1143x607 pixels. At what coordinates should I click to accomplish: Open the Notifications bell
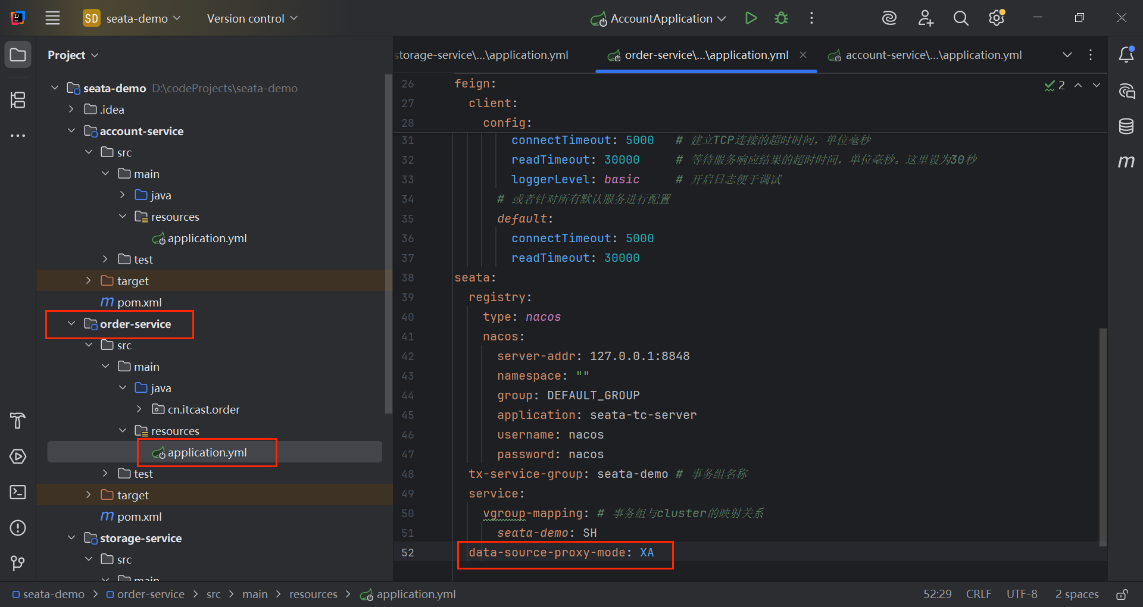pyautogui.click(x=1126, y=55)
